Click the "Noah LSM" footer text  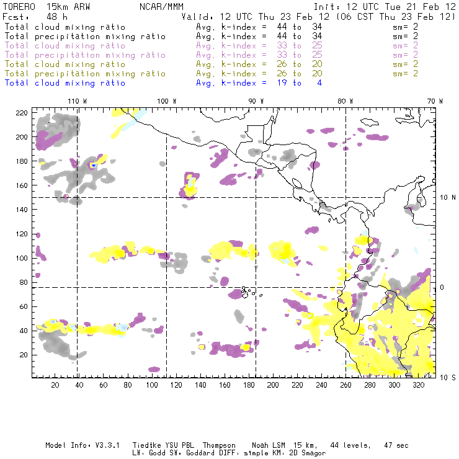pos(269,445)
